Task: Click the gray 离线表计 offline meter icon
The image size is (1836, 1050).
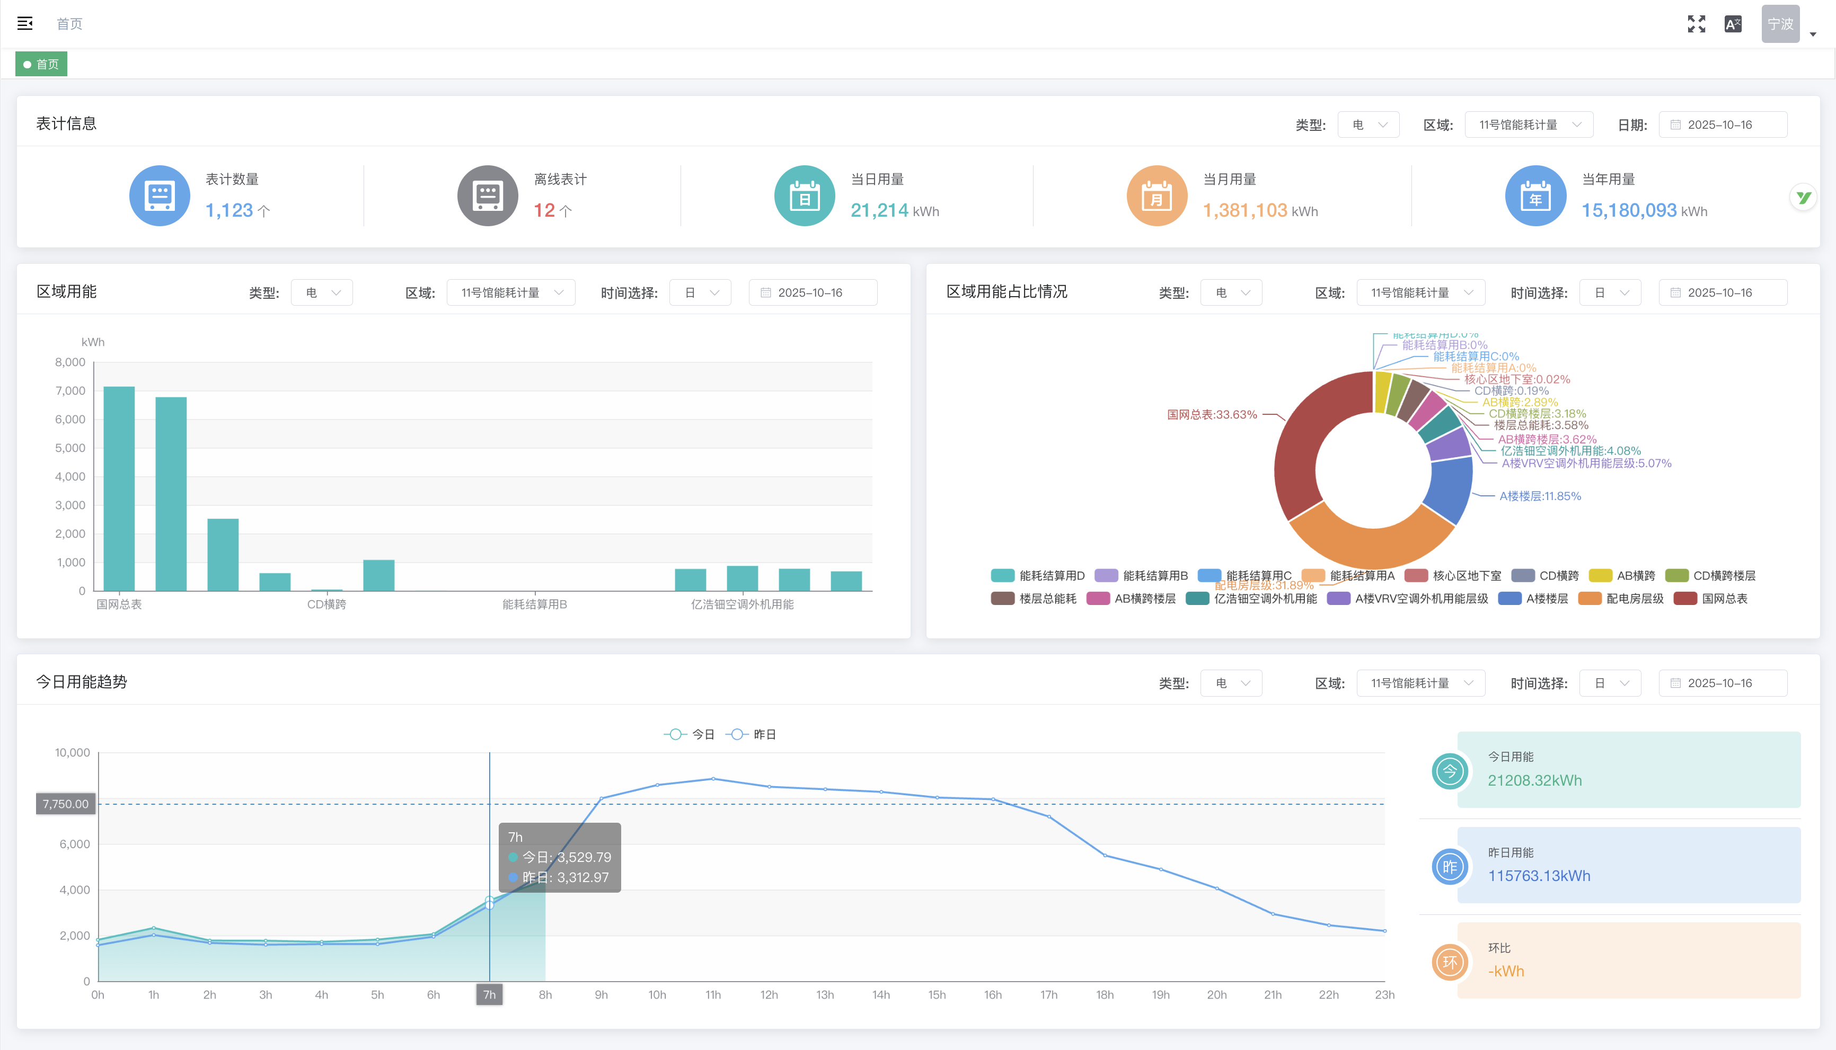Action: pyautogui.click(x=488, y=195)
